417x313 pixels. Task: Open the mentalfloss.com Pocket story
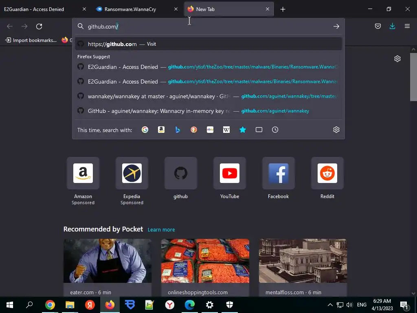coord(303,267)
